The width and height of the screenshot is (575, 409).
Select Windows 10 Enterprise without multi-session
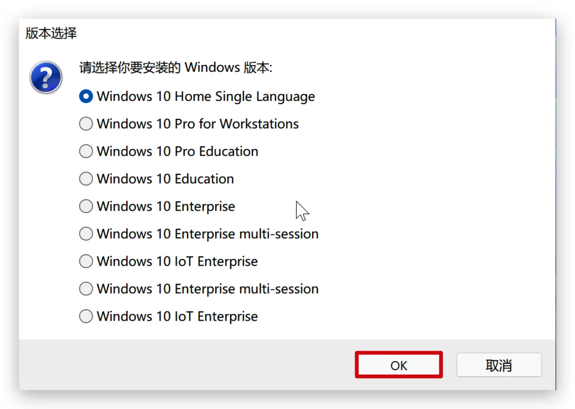(157, 206)
